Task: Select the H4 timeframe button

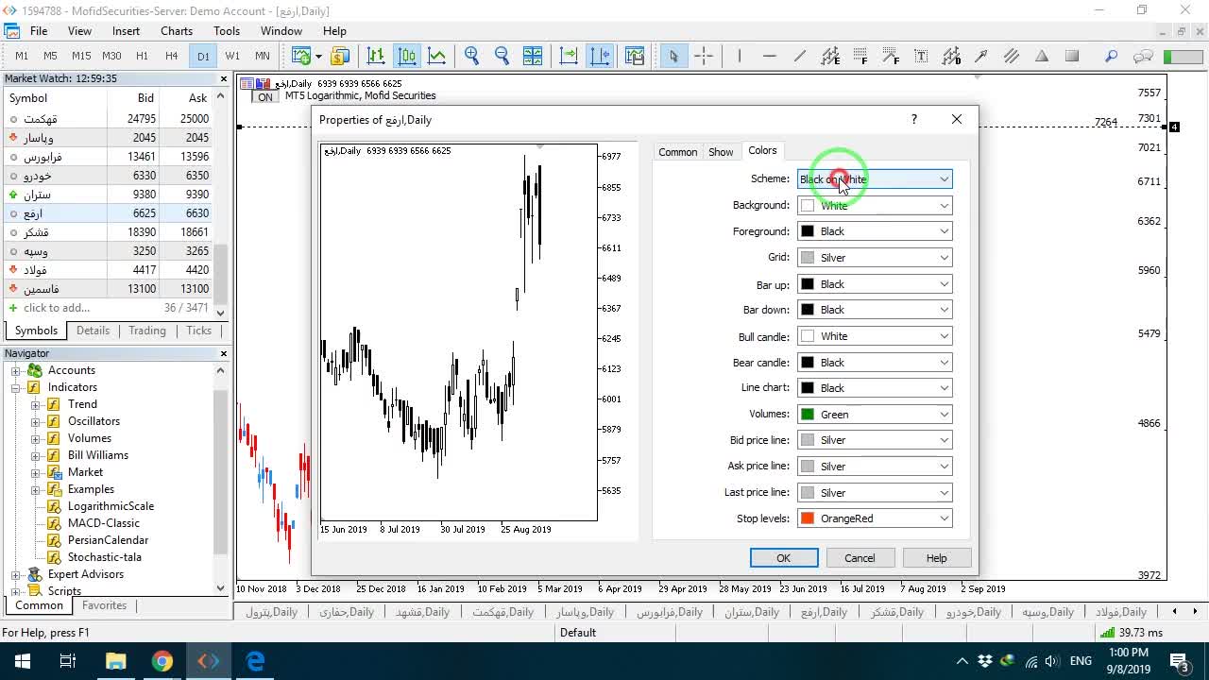Action: (172, 56)
